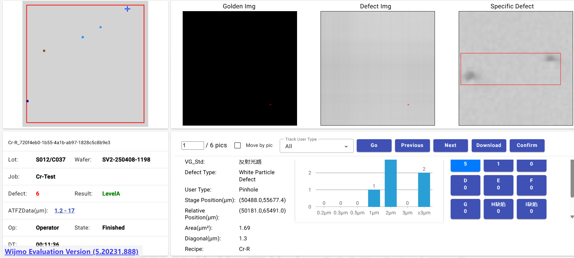
Task: Enable the Move by pic checkbox
Action: [237, 145]
